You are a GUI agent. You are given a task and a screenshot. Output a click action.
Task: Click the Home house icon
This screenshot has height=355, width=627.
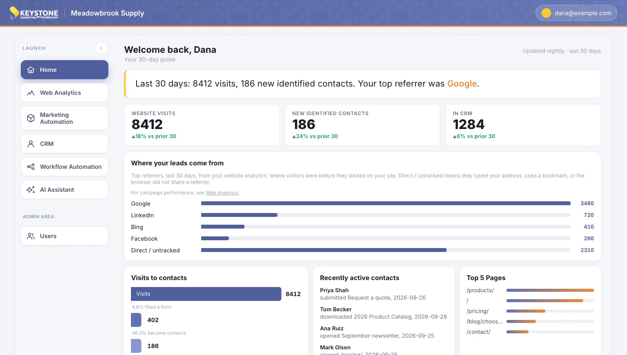(x=31, y=70)
